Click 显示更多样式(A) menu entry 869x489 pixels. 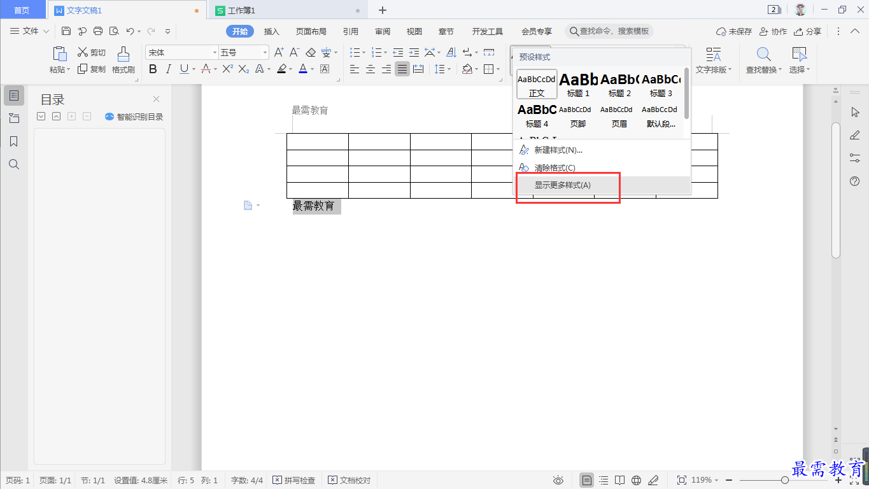tap(602, 185)
